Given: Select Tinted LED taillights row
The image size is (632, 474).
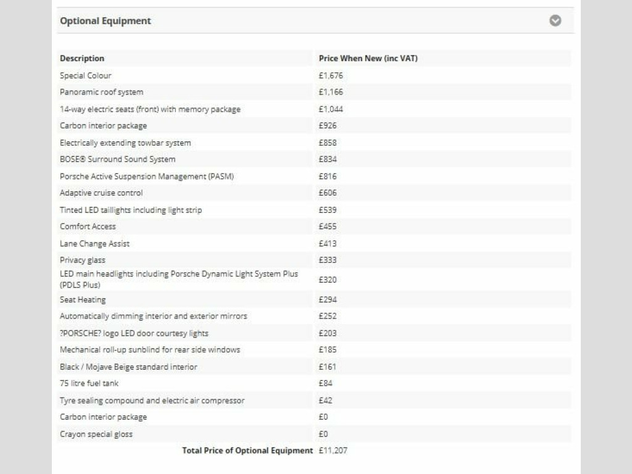Looking at the screenshot, I should point(131,210).
